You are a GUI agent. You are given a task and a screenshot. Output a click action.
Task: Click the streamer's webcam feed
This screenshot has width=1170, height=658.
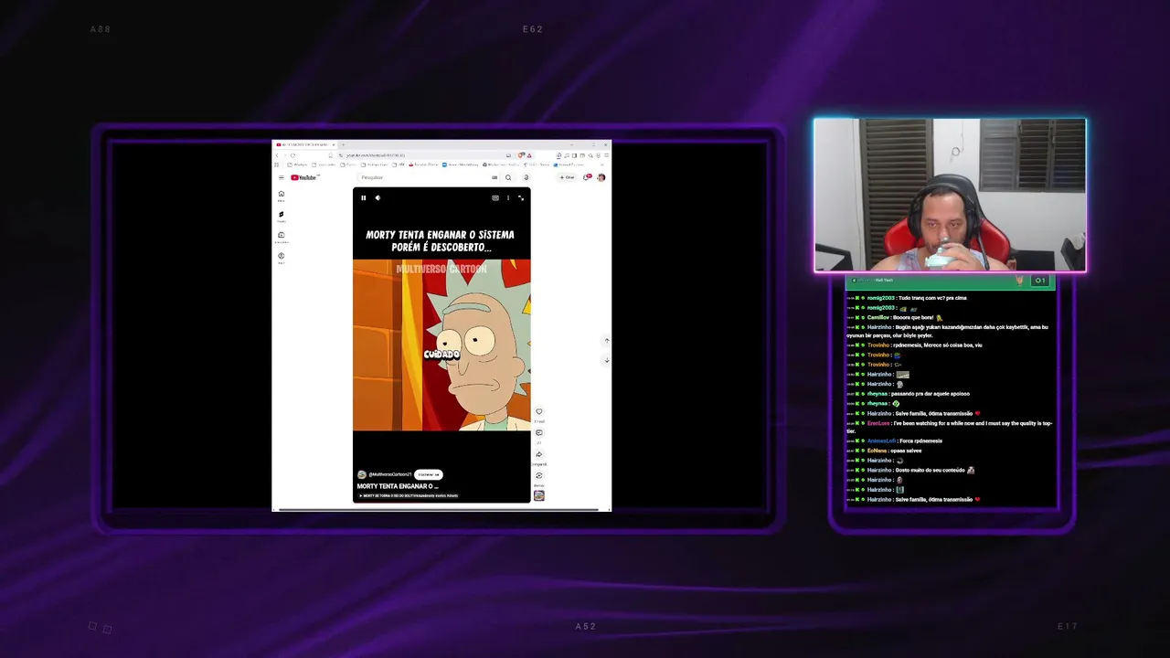[x=950, y=196]
